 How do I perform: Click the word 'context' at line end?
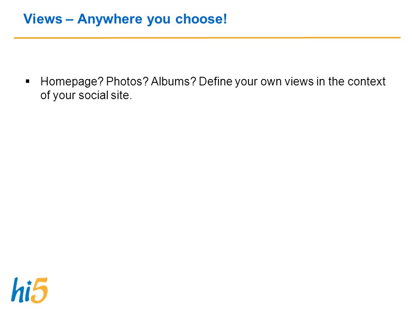(367, 82)
